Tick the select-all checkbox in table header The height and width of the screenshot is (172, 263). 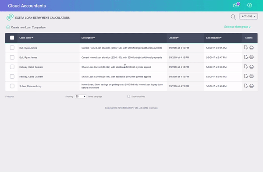[12, 38]
